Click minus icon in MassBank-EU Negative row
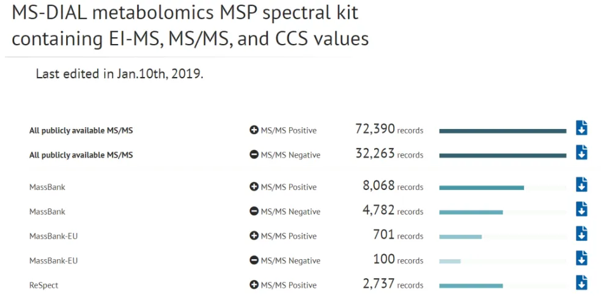601x297 pixels. 254,260
